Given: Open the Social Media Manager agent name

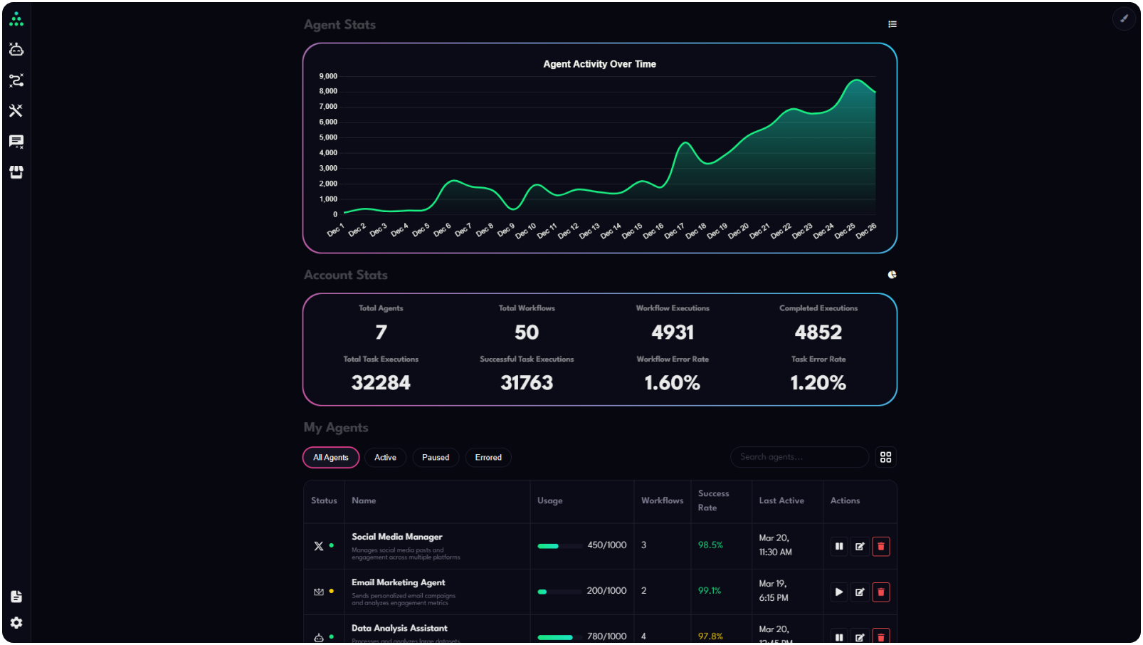Looking at the screenshot, I should point(397,537).
